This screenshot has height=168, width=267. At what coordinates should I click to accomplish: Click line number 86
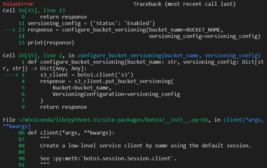click(x=21, y=133)
